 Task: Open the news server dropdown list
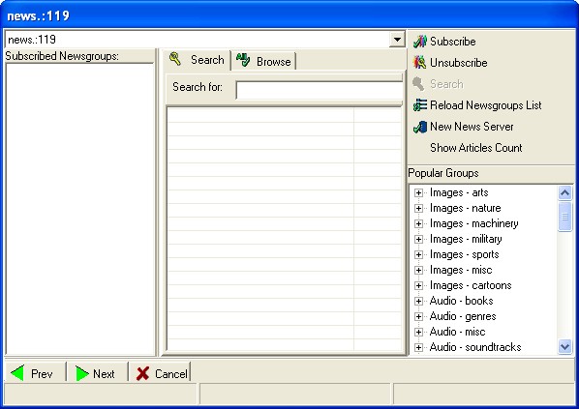tap(397, 39)
